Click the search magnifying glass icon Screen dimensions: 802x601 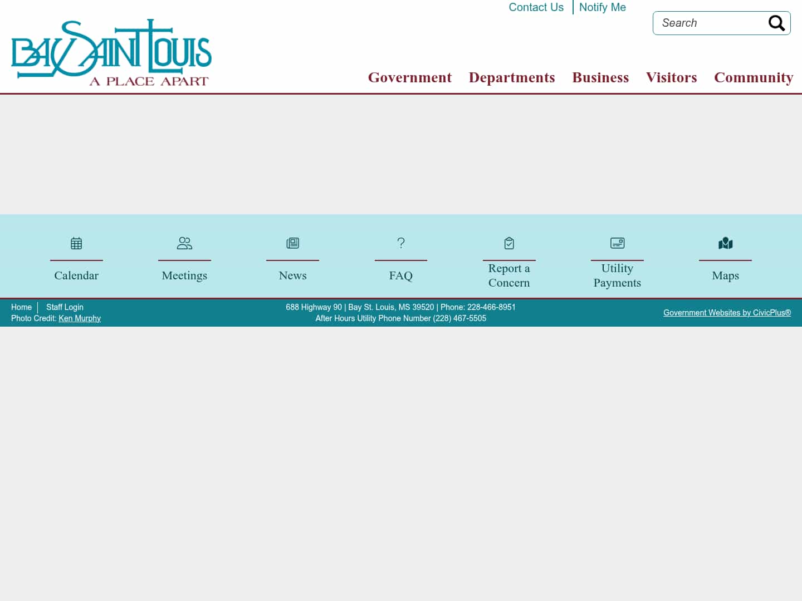pyautogui.click(x=776, y=23)
